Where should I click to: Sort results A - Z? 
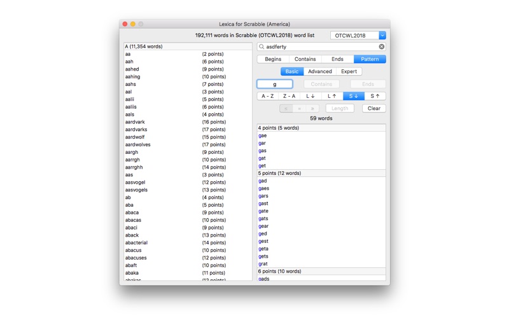267,96
